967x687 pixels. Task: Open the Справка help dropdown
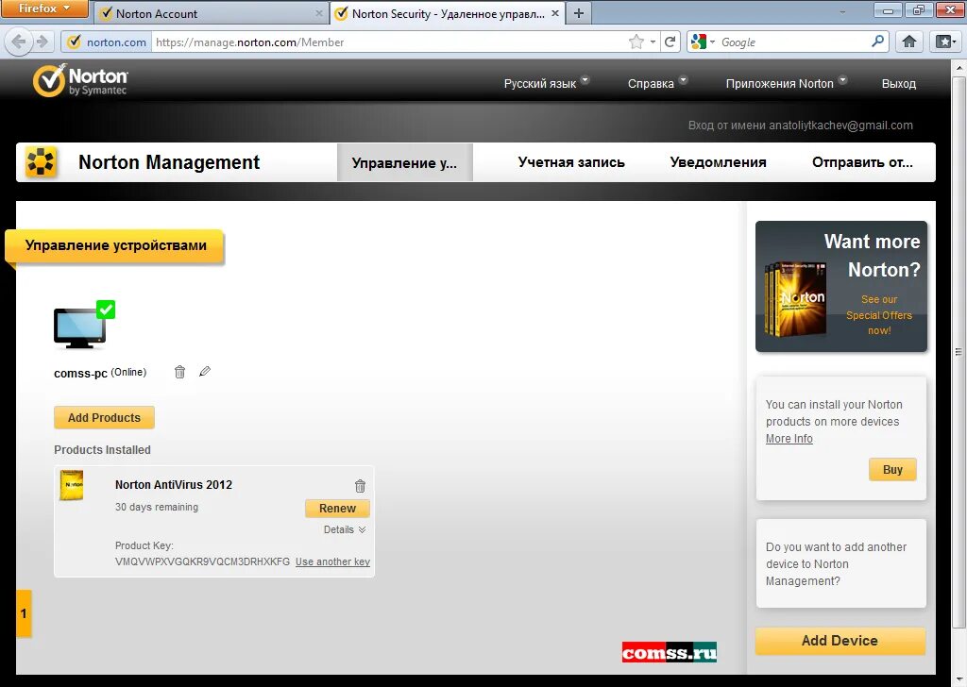tap(657, 83)
